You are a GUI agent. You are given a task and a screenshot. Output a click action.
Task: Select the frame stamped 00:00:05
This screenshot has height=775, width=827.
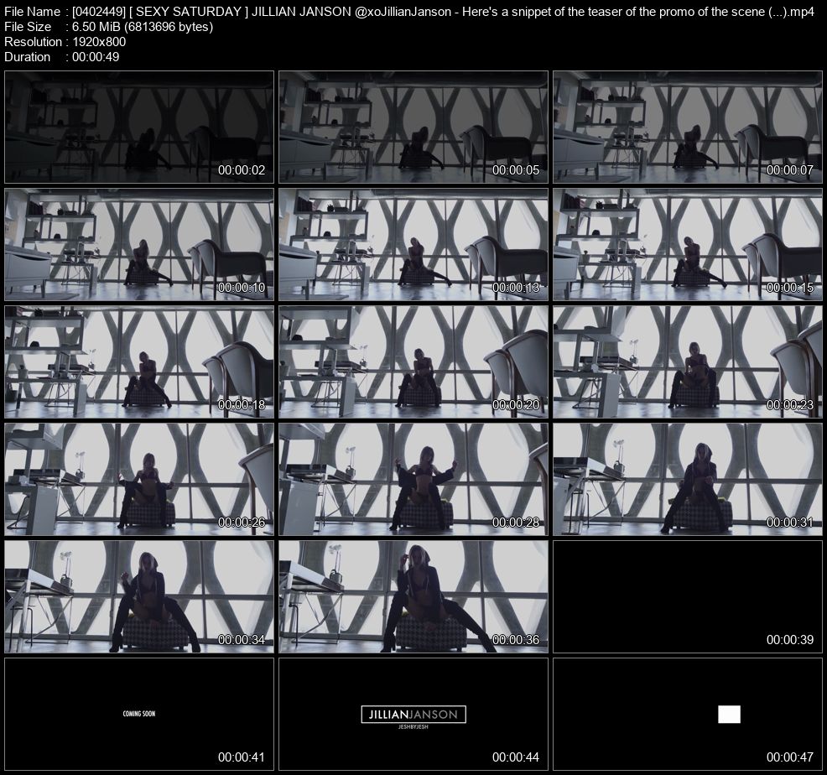click(x=413, y=127)
